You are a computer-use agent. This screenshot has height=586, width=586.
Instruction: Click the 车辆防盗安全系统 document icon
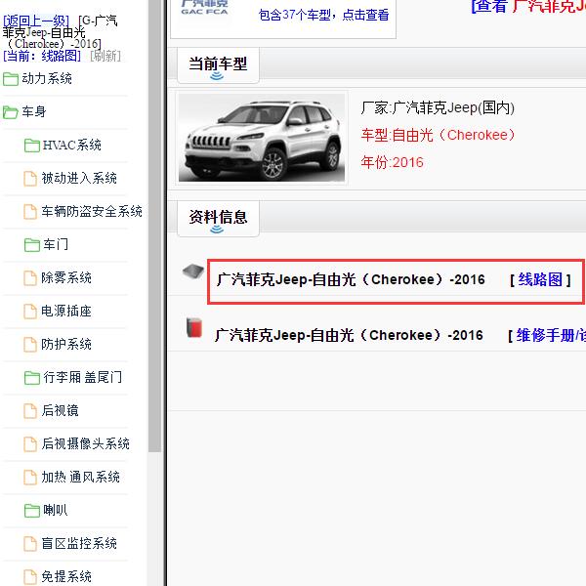pos(30,212)
